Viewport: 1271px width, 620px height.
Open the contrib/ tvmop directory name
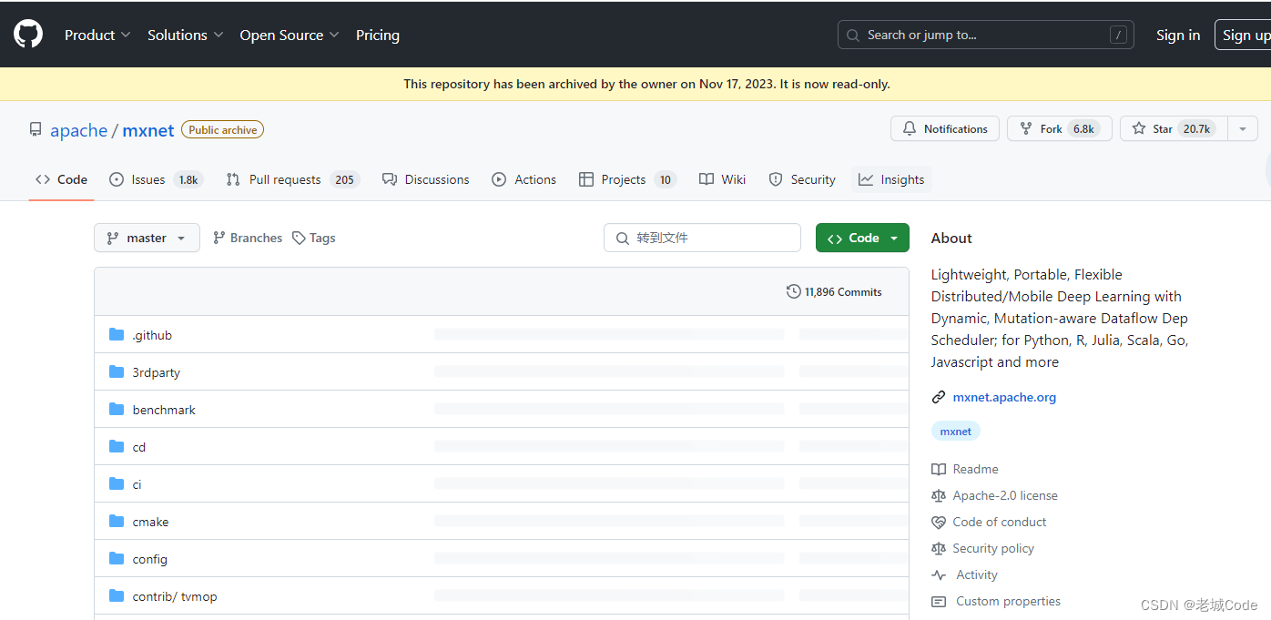175,596
